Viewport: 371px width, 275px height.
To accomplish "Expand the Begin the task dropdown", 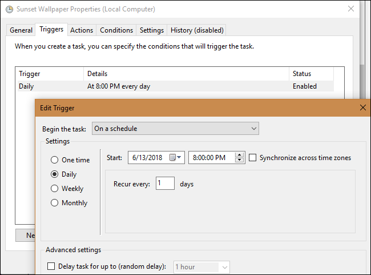I will click(175, 129).
